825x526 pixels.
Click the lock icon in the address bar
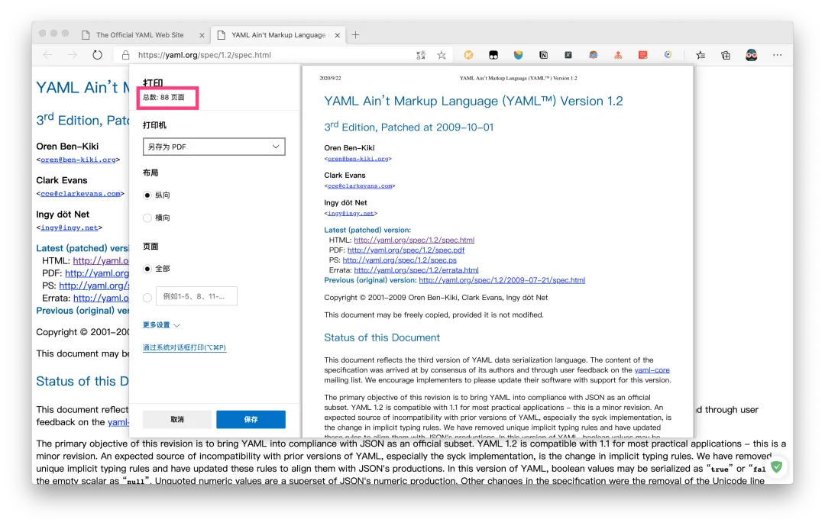coord(125,55)
